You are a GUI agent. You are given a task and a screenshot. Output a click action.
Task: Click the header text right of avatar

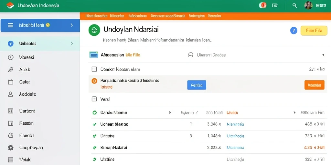(x=321, y=6)
